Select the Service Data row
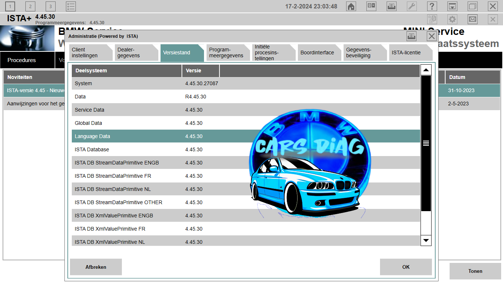Image resolution: width=503 pixels, height=282 pixels. [246, 110]
